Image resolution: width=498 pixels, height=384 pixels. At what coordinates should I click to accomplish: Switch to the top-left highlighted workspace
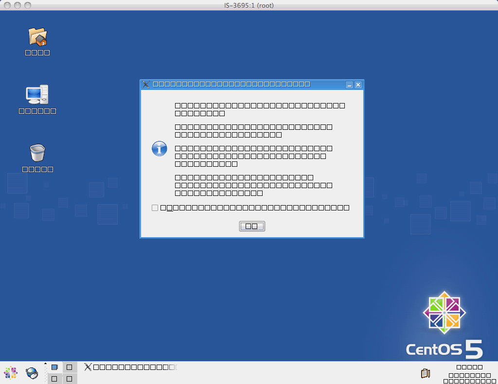54,367
